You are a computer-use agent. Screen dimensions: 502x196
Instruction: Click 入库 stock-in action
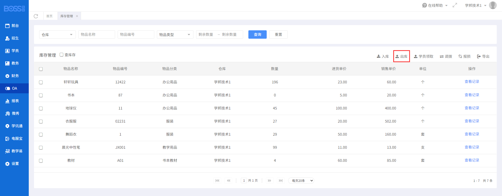click(383, 56)
